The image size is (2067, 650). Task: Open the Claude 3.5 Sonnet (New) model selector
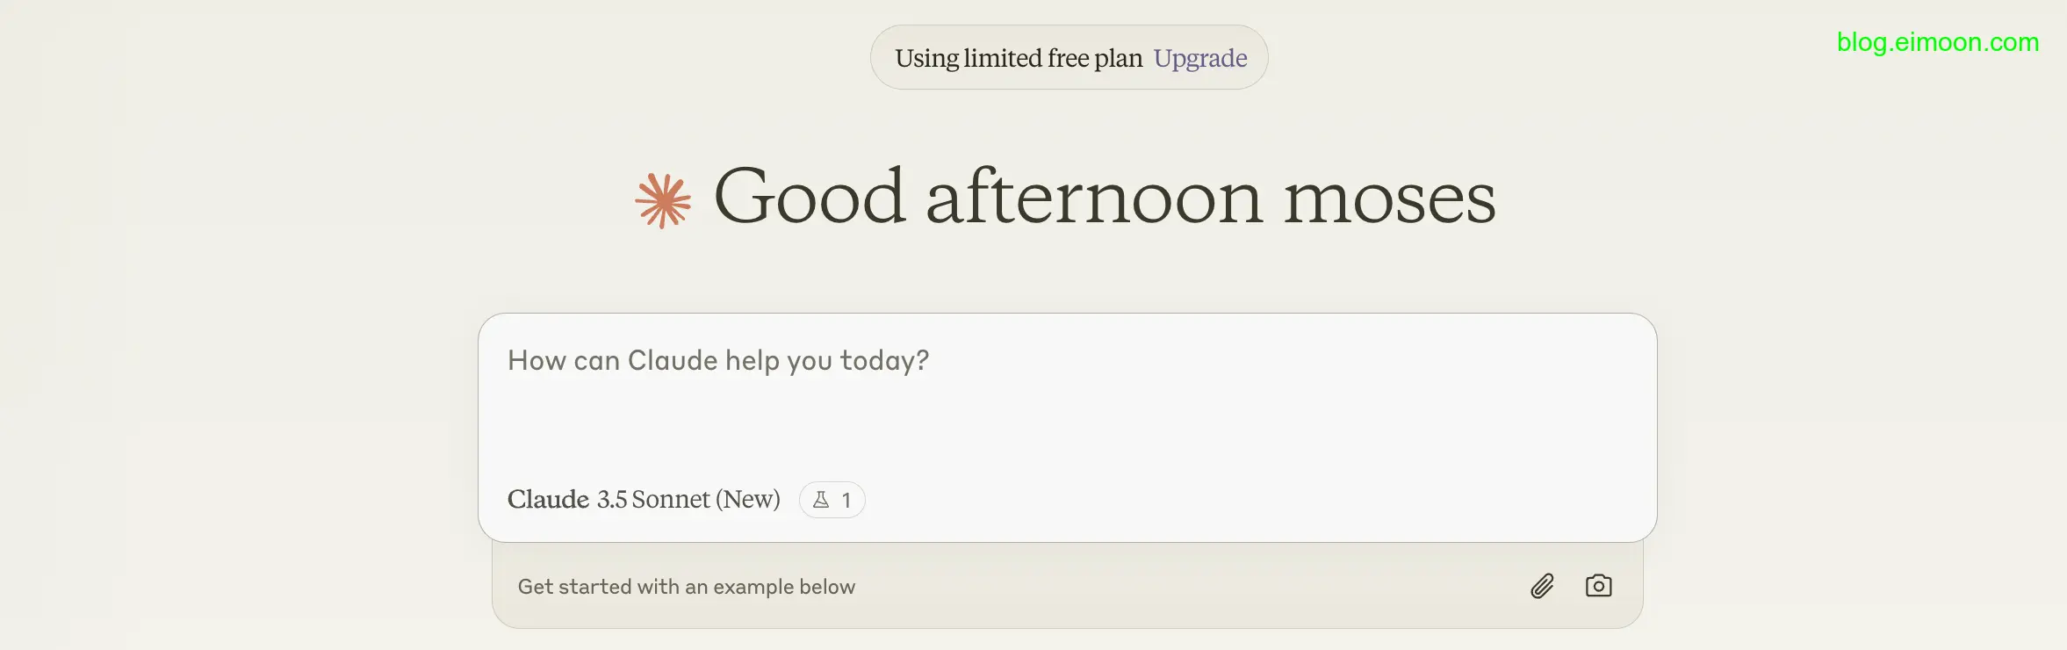(644, 500)
